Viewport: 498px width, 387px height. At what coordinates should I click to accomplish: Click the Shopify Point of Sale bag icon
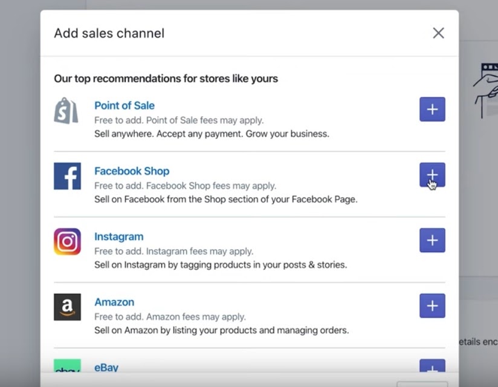point(66,111)
